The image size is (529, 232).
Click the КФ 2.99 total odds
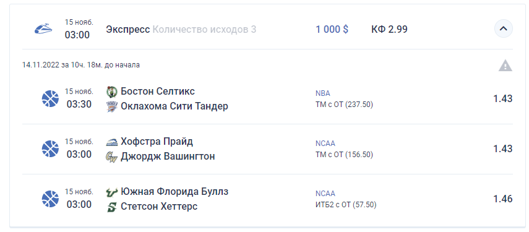[x=389, y=29]
